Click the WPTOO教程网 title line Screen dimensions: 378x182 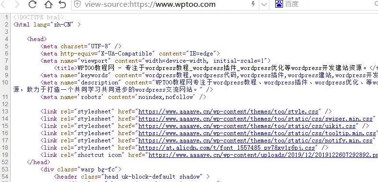pos(216,68)
